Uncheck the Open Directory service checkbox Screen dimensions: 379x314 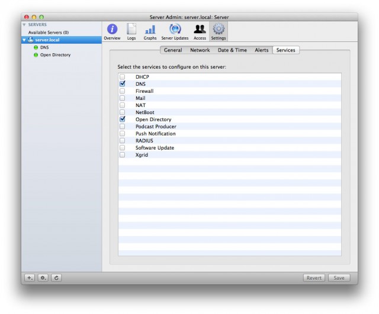pos(123,119)
